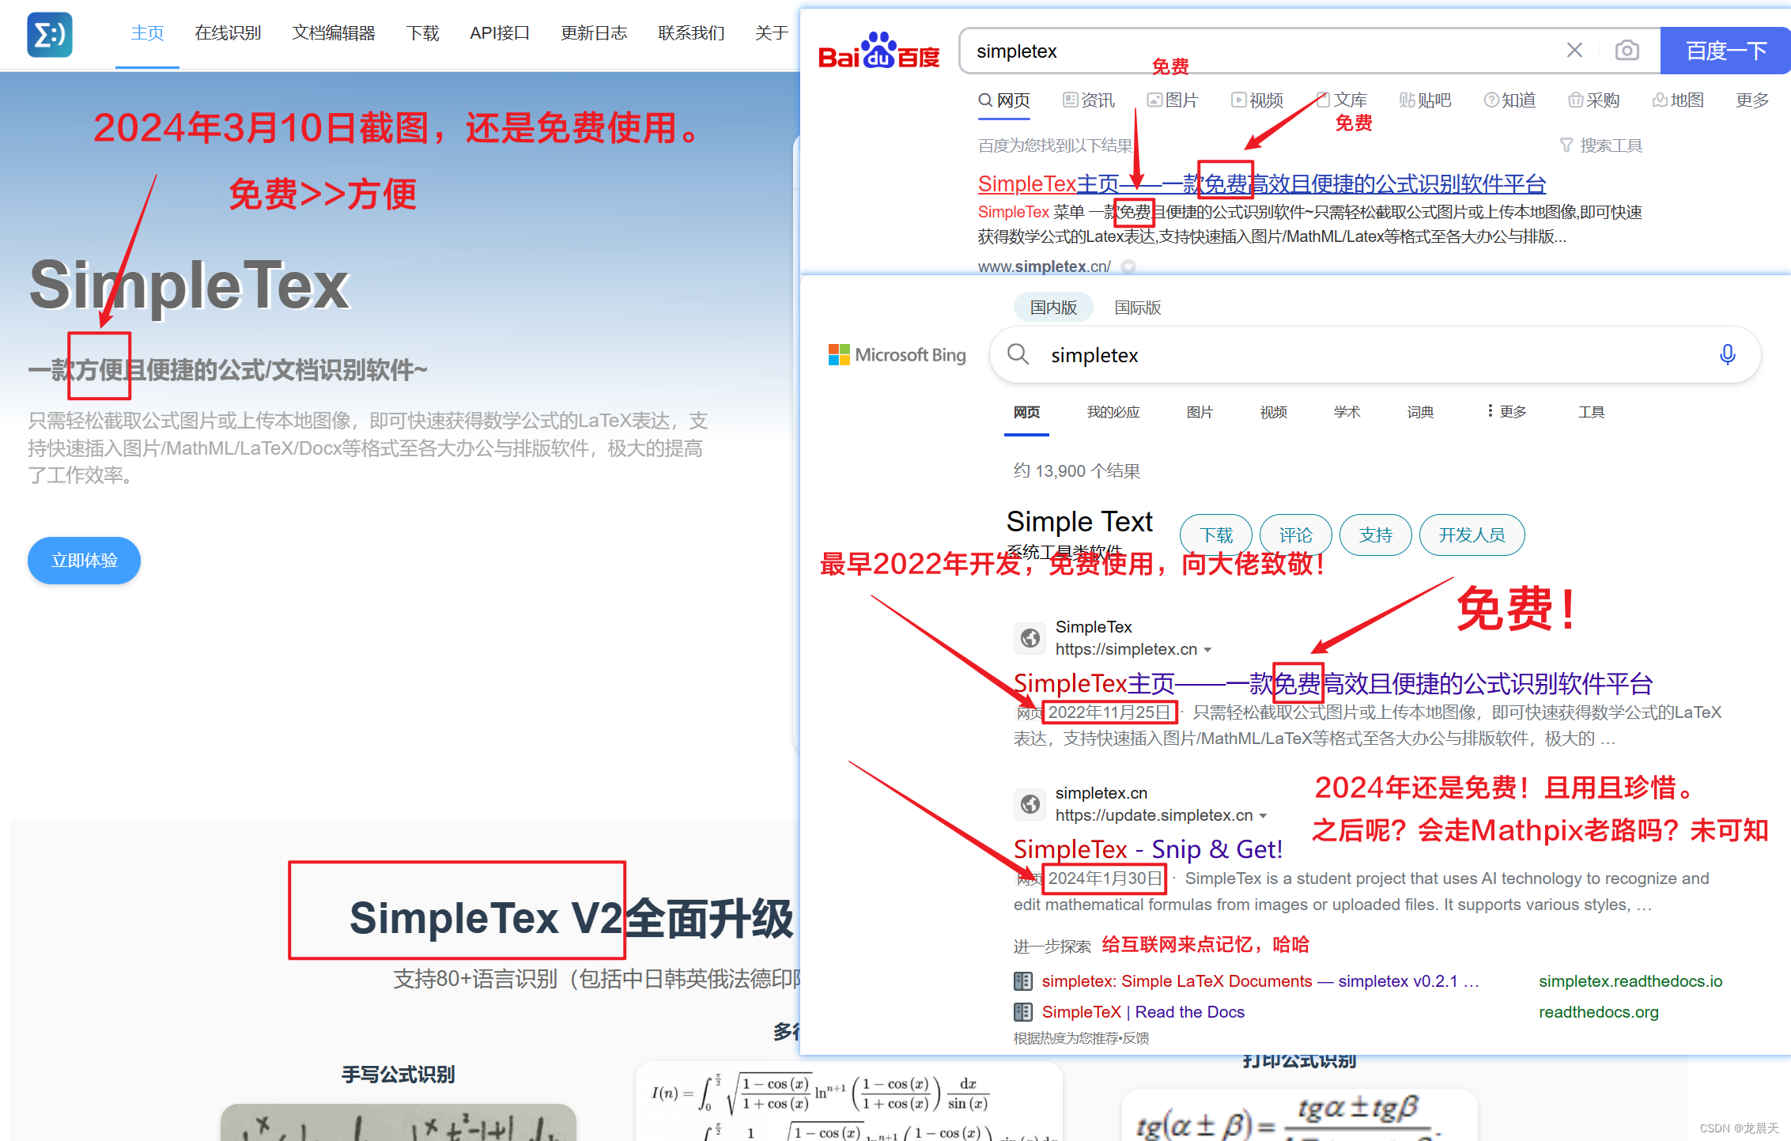Click the SimpleTex sigma logo icon

point(49,34)
